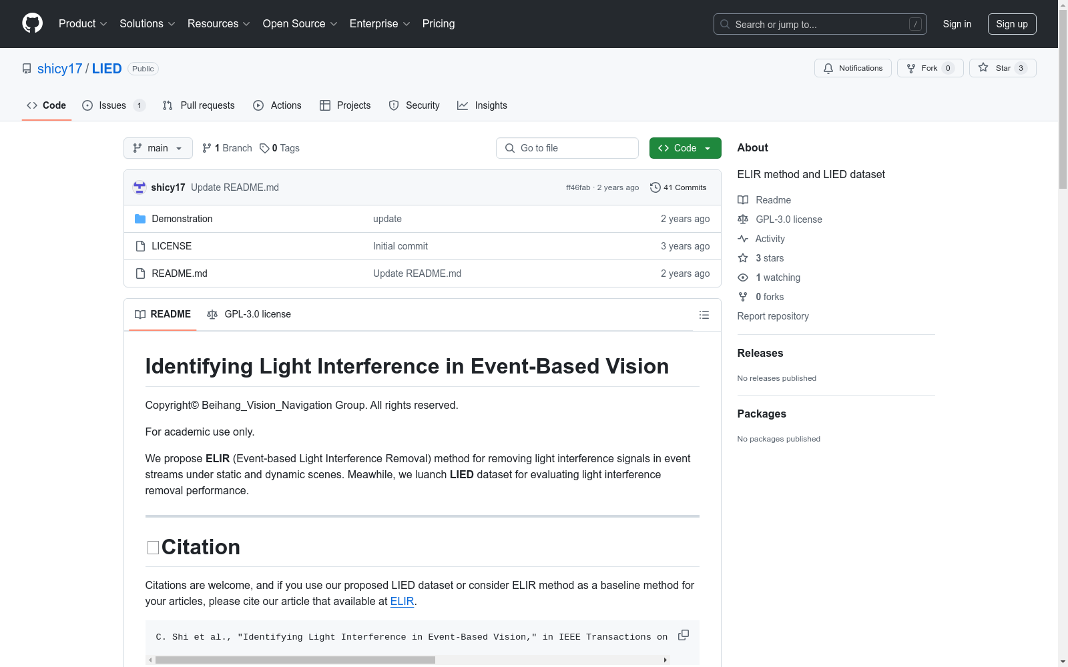Open the Demonstration folder

pyautogui.click(x=182, y=219)
